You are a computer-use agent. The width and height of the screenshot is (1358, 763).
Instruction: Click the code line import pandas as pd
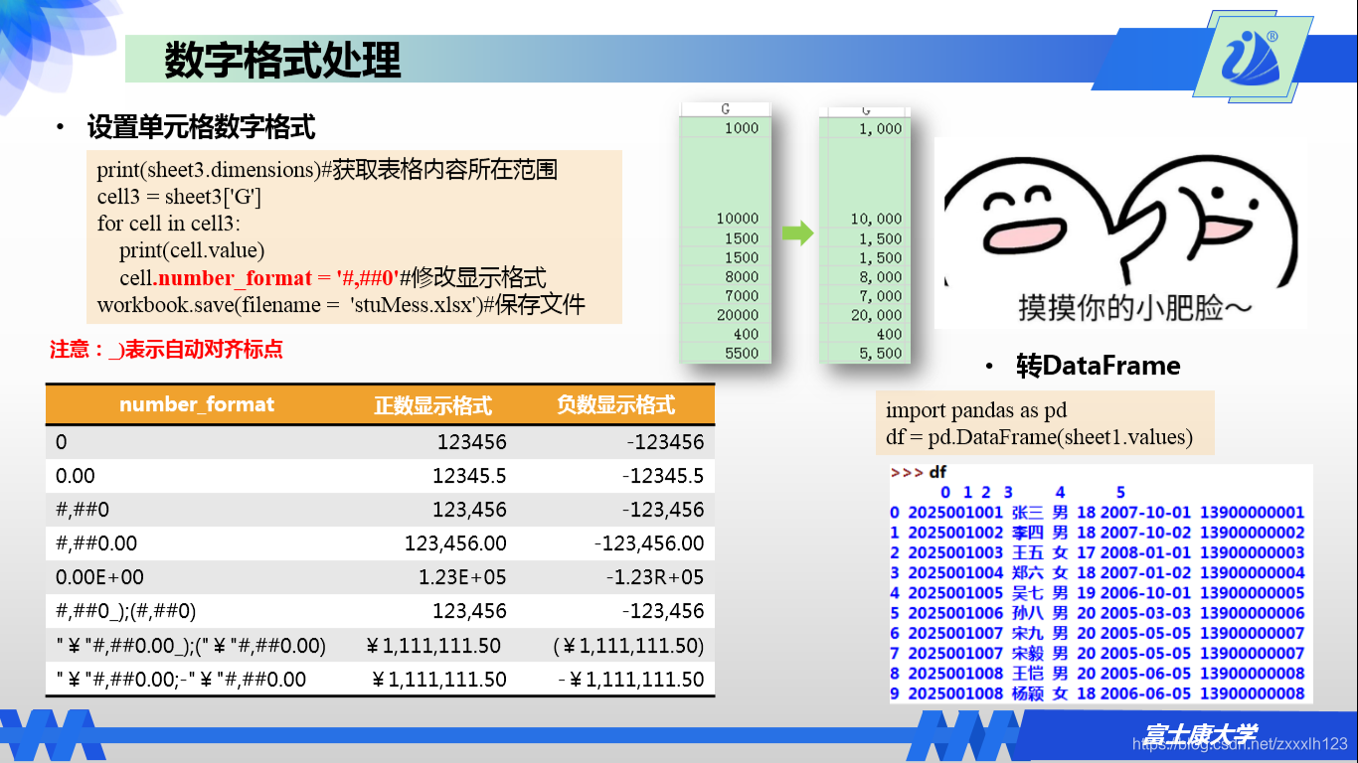point(976,410)
